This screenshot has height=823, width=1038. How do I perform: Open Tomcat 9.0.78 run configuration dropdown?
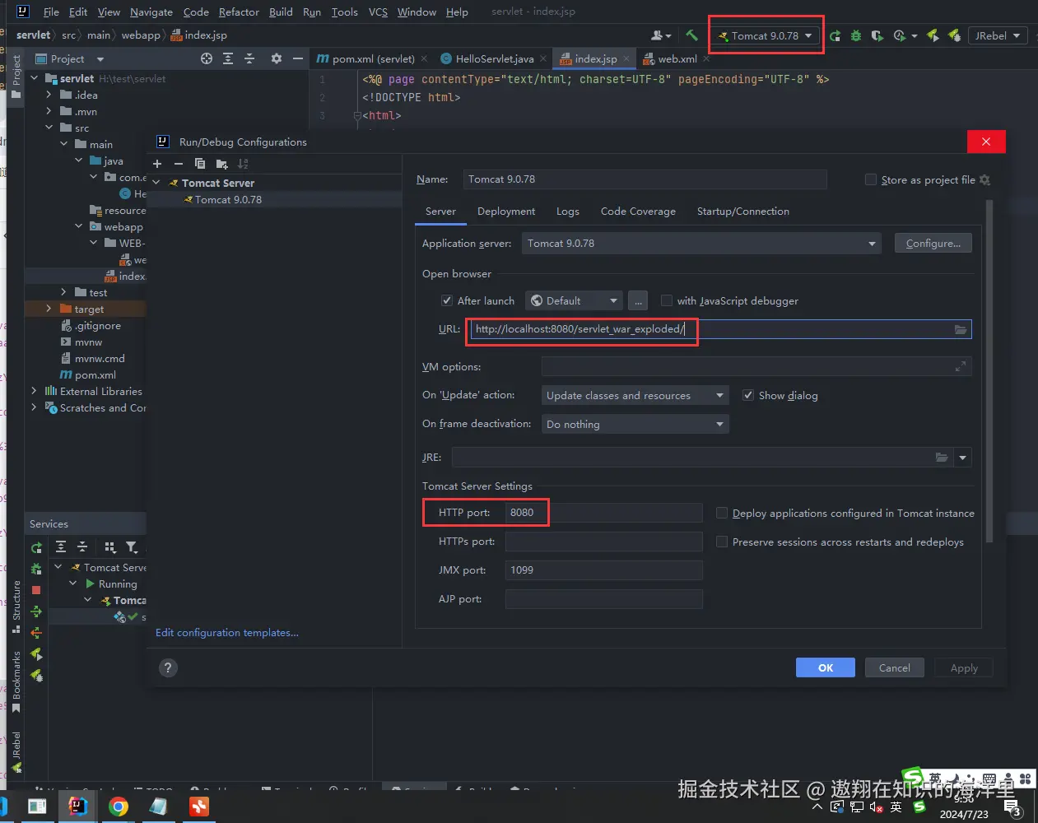(766, 35)
